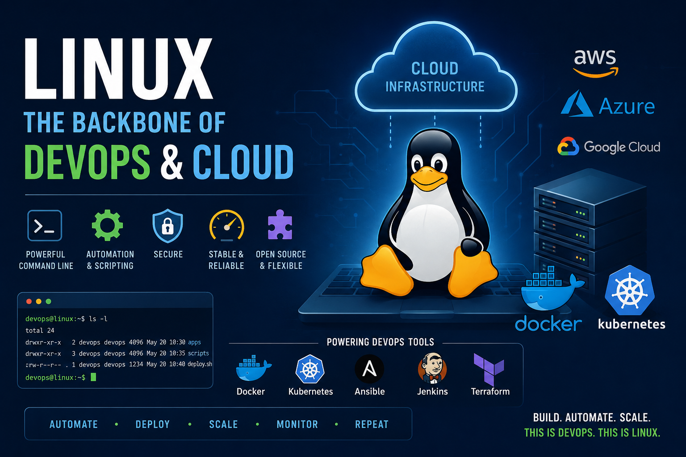Click the large Docker whale beside the server

pos(552,289)
